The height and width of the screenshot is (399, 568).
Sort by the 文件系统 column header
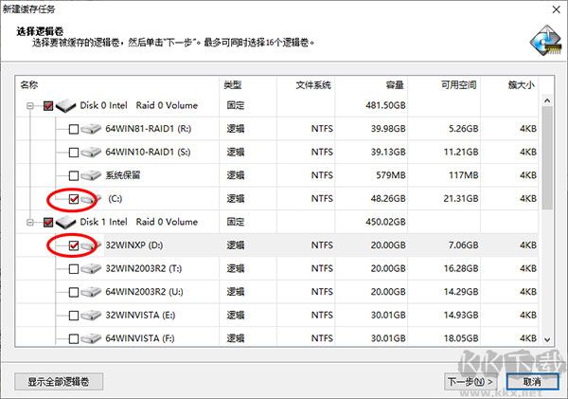tap(306, 85)
